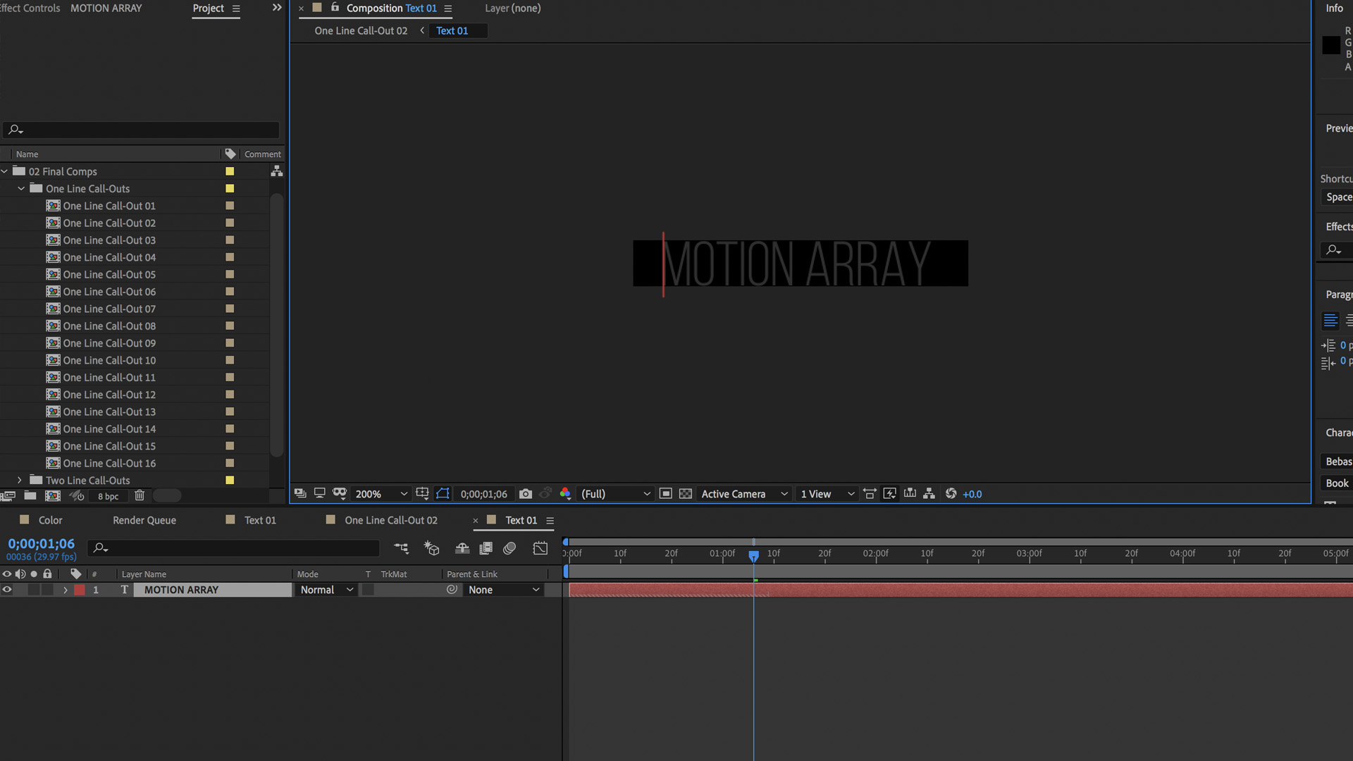
Task: Open the composition mini-flowchart
Action: [401, 548]
